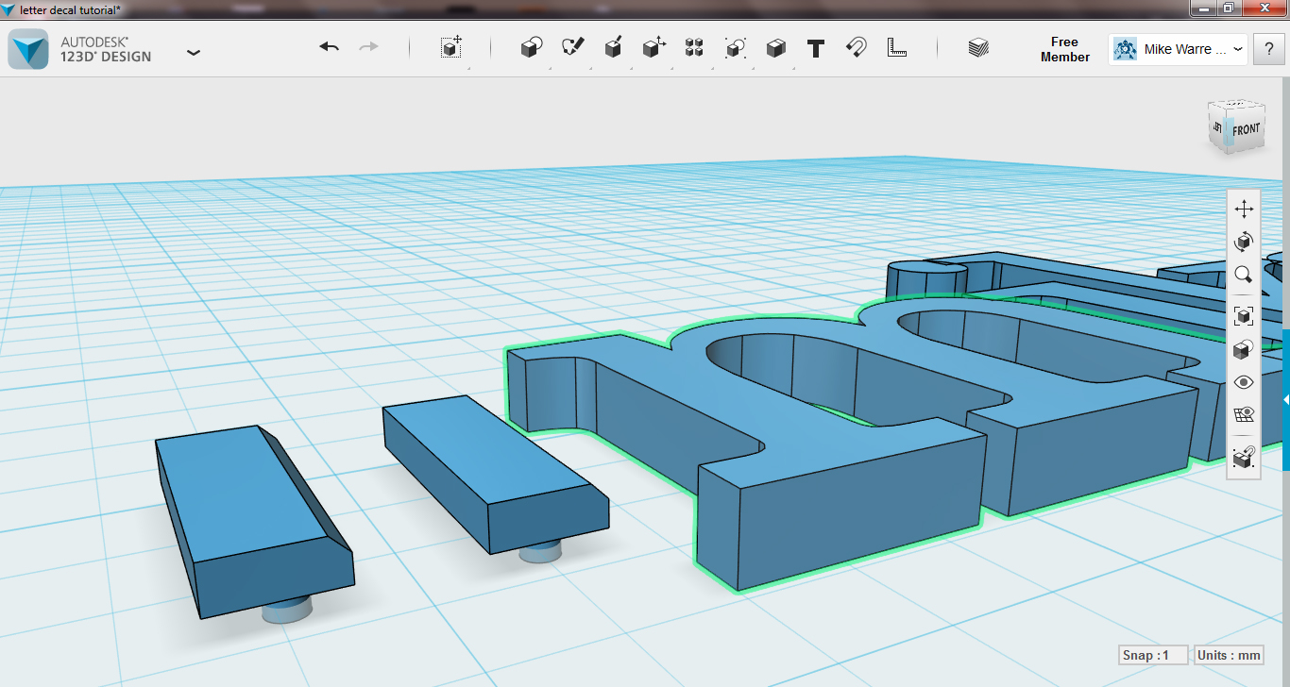Click the Units : mm setting
This screenshot has height=687, width=1290.
(x=1229, y=655)
